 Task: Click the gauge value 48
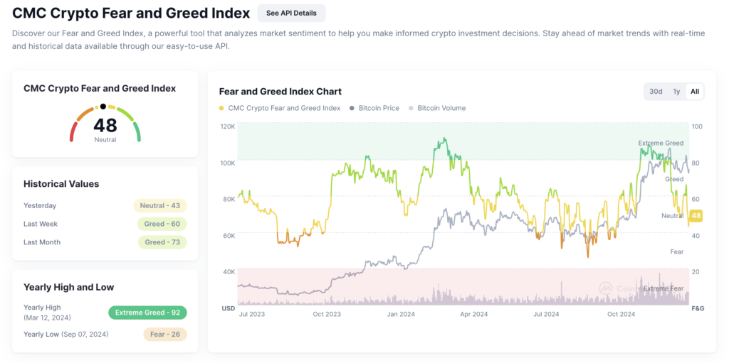click(x=105, y=125)
